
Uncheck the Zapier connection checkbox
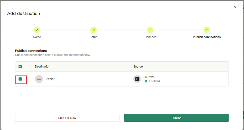click(x=20, y=79)
